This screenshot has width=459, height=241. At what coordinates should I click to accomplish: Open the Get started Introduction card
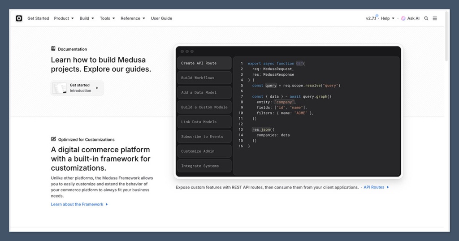tap(77, 88)
